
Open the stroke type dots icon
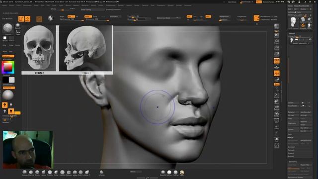click(x=18, y=32)
